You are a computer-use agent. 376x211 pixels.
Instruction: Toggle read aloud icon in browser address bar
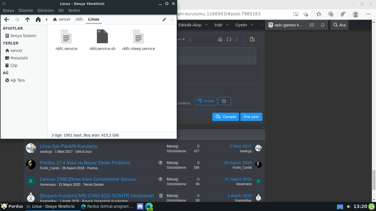coord(296,14)
